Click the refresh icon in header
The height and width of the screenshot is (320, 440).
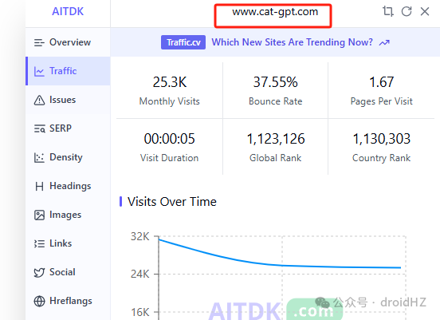coord(407,11)
